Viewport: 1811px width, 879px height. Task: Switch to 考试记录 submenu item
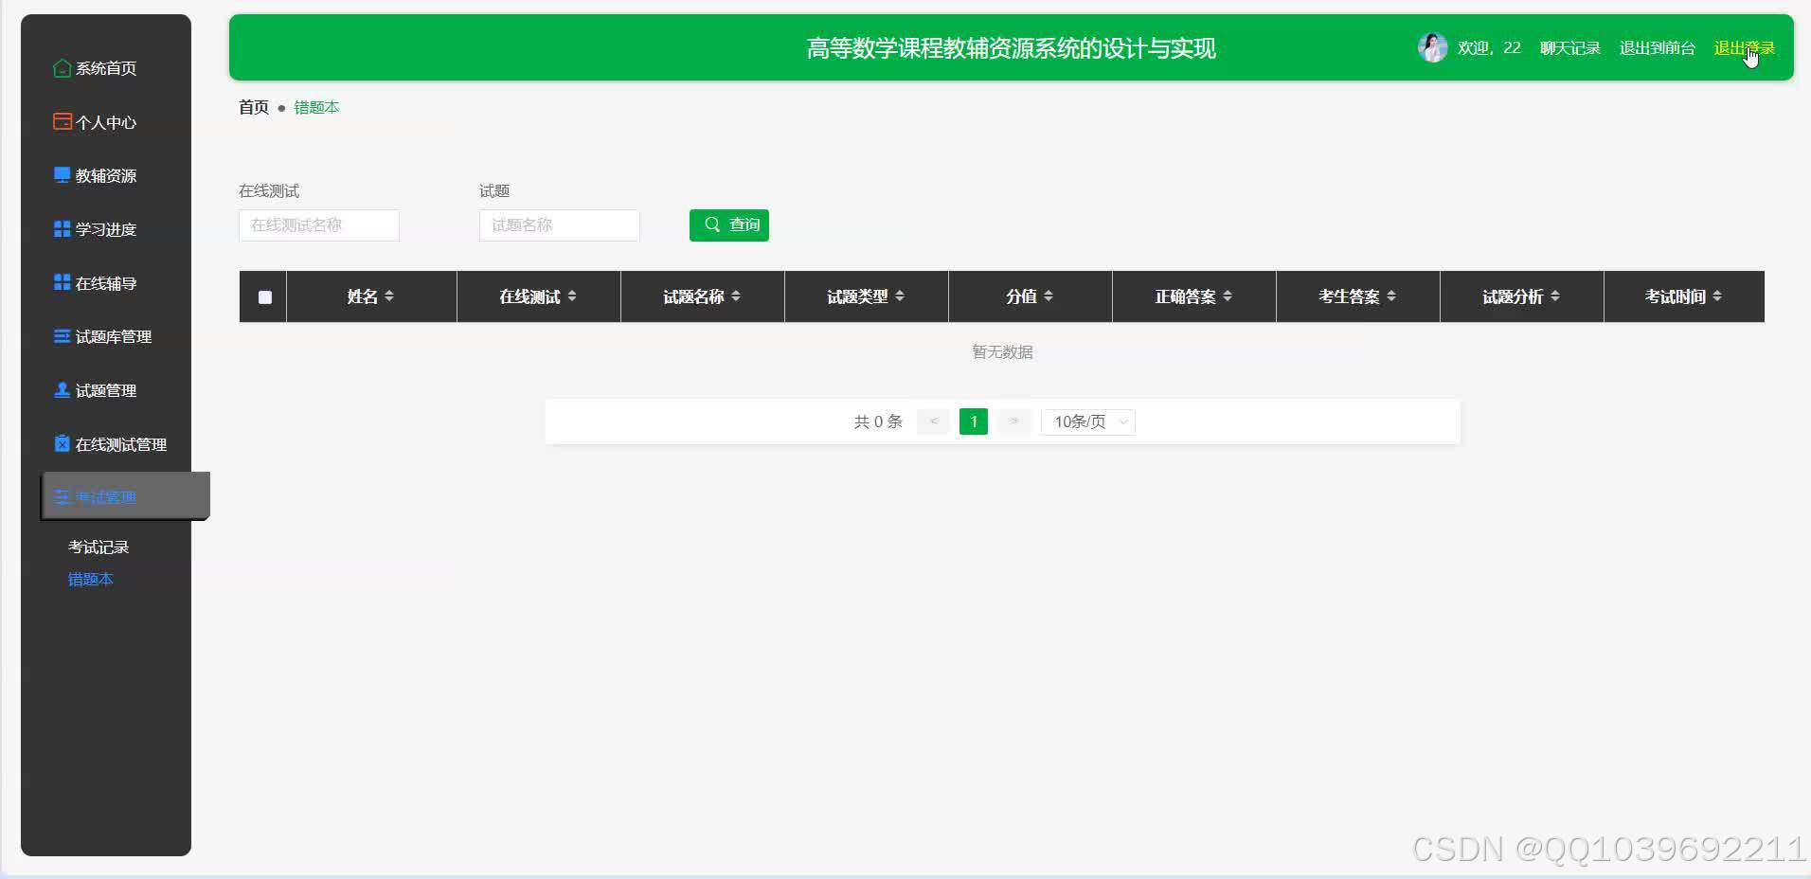(x=98, y=547)
